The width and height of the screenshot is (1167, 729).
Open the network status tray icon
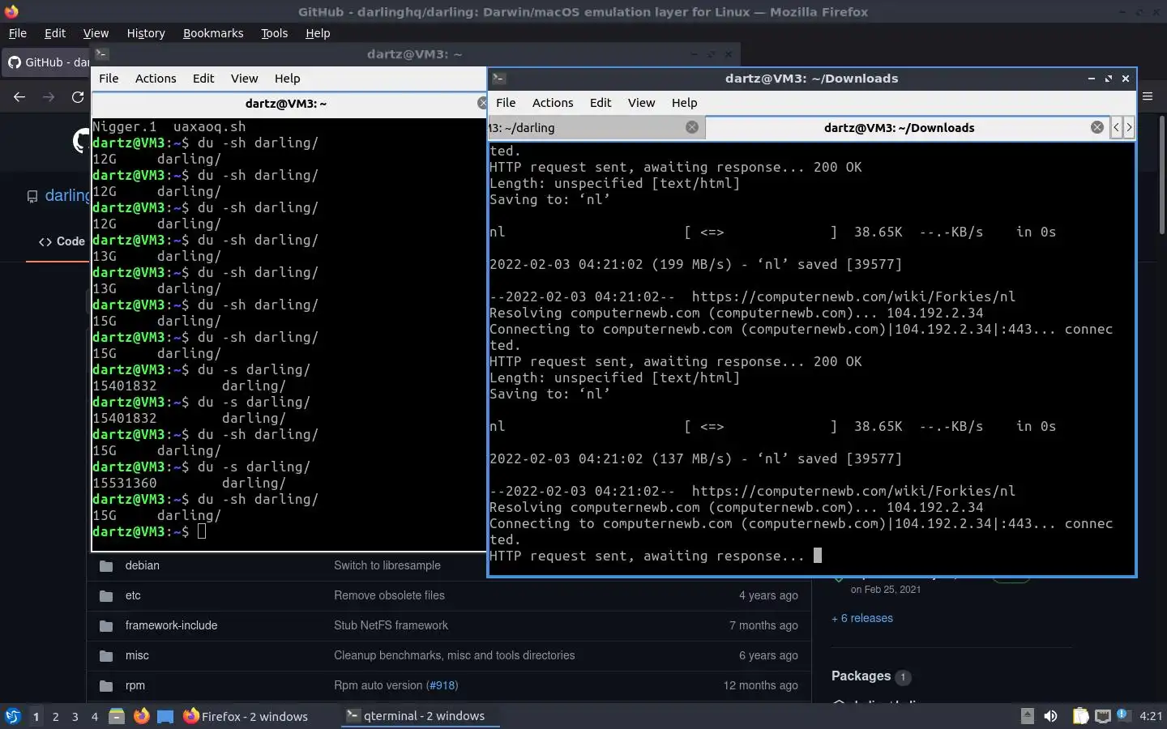pyautogui.click(x=1102, y=716)
